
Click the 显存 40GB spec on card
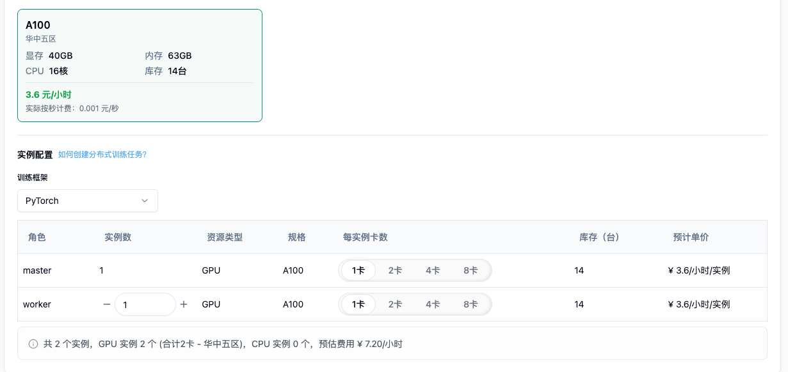[49, 56]
